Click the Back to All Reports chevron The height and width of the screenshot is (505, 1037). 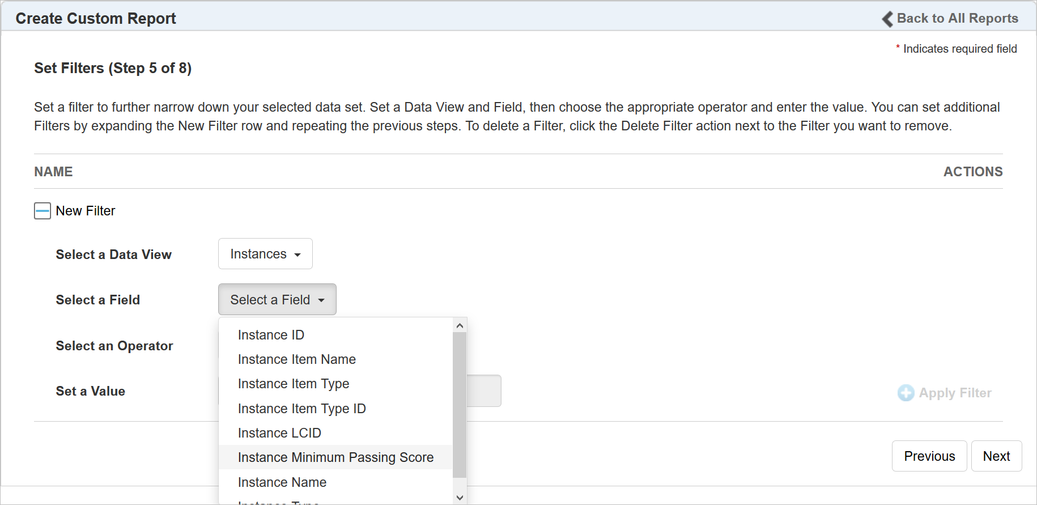(887, 19)
